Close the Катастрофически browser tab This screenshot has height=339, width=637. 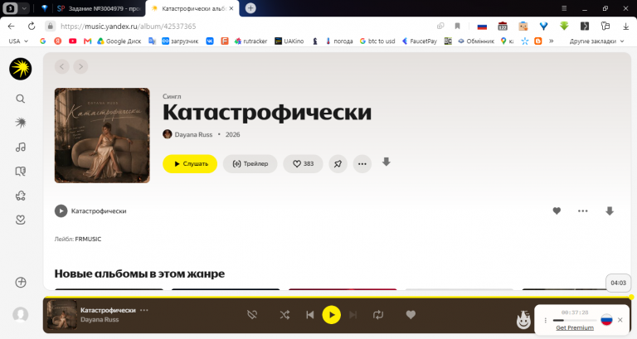tap(231, 8)
